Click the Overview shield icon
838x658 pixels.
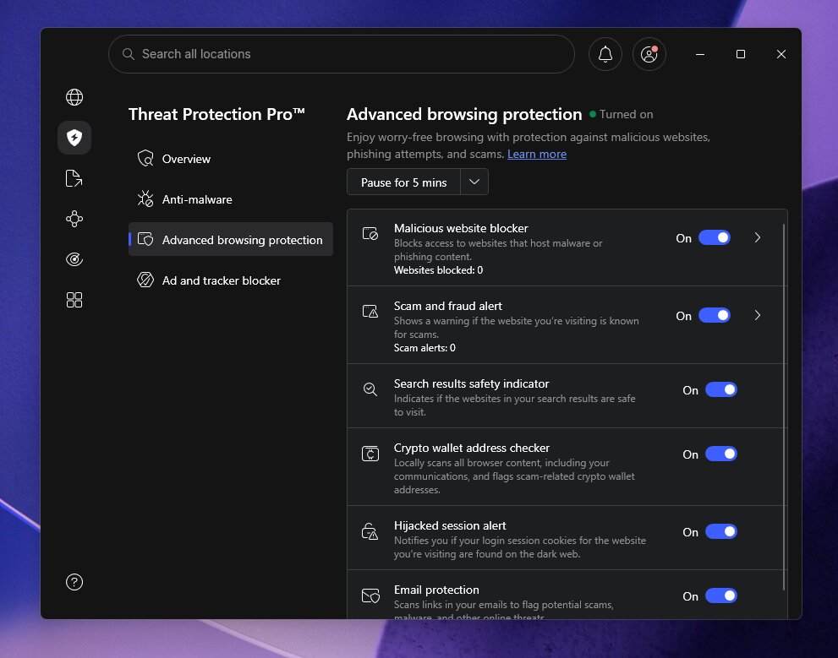pyautogui.click(x=145, y=159)
